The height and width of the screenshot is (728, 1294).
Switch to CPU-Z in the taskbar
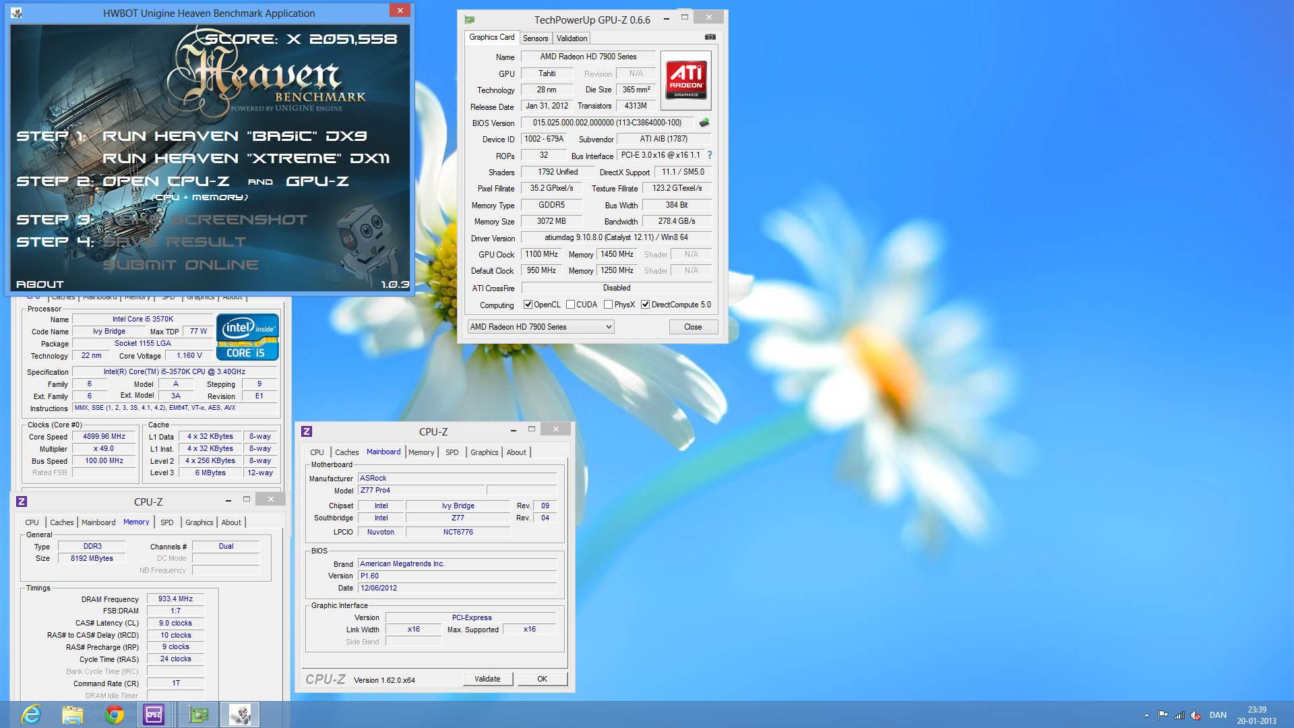[154, 714]
